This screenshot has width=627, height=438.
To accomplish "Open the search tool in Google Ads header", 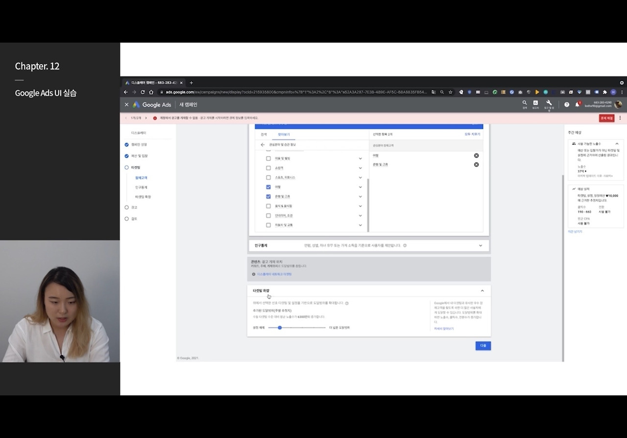I will coord(525,104).
